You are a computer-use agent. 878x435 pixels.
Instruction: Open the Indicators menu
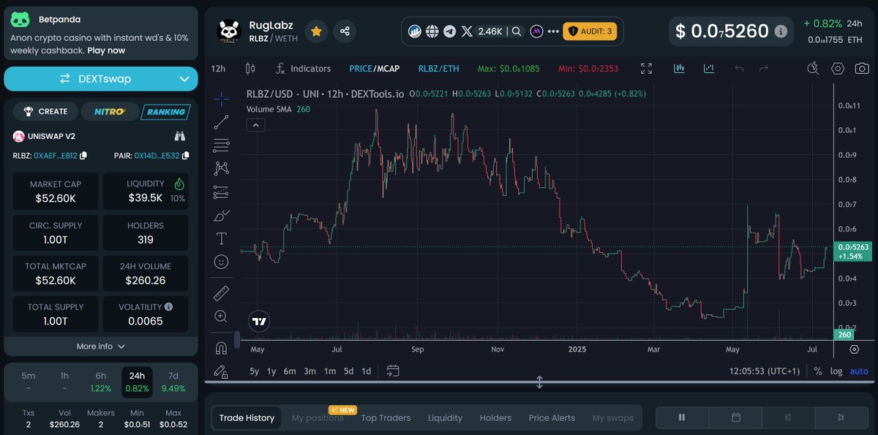click(303, 69)
